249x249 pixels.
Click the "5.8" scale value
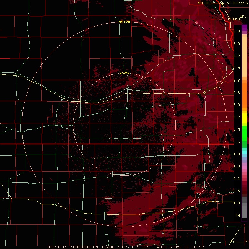(x=237, y=93)
